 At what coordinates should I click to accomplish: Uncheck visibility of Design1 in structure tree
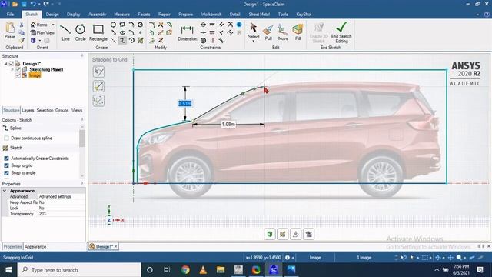point(12,64)
